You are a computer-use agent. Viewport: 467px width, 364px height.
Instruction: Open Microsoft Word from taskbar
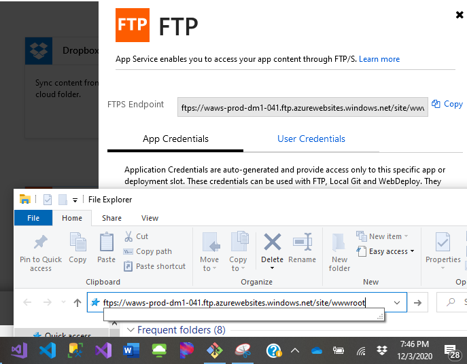click(131, 350)
